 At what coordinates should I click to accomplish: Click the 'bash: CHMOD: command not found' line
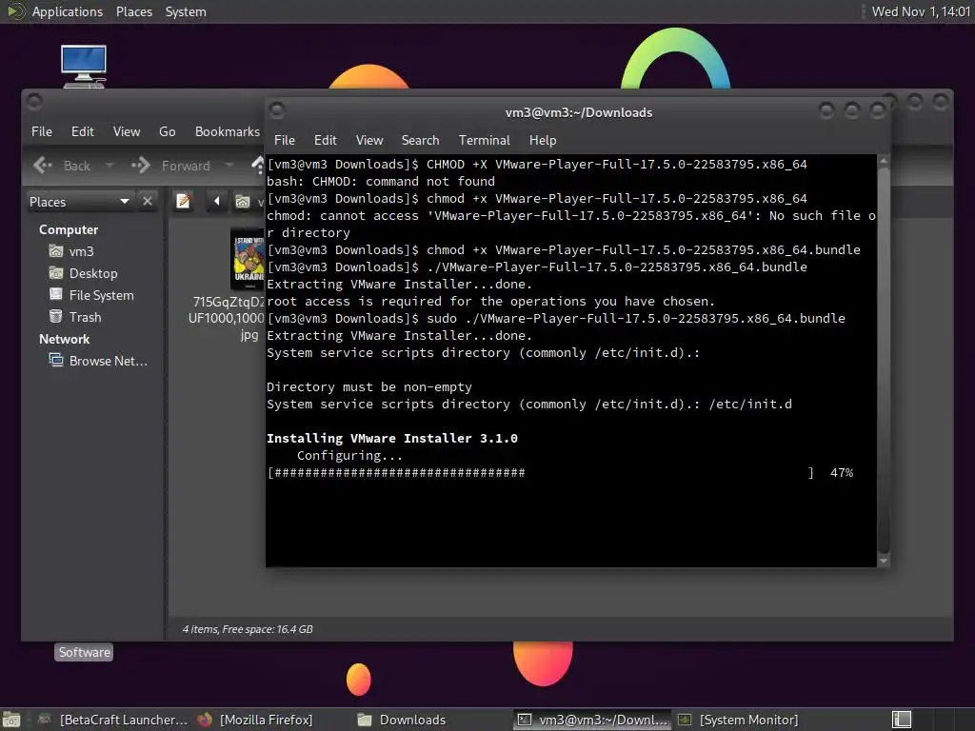381,182
